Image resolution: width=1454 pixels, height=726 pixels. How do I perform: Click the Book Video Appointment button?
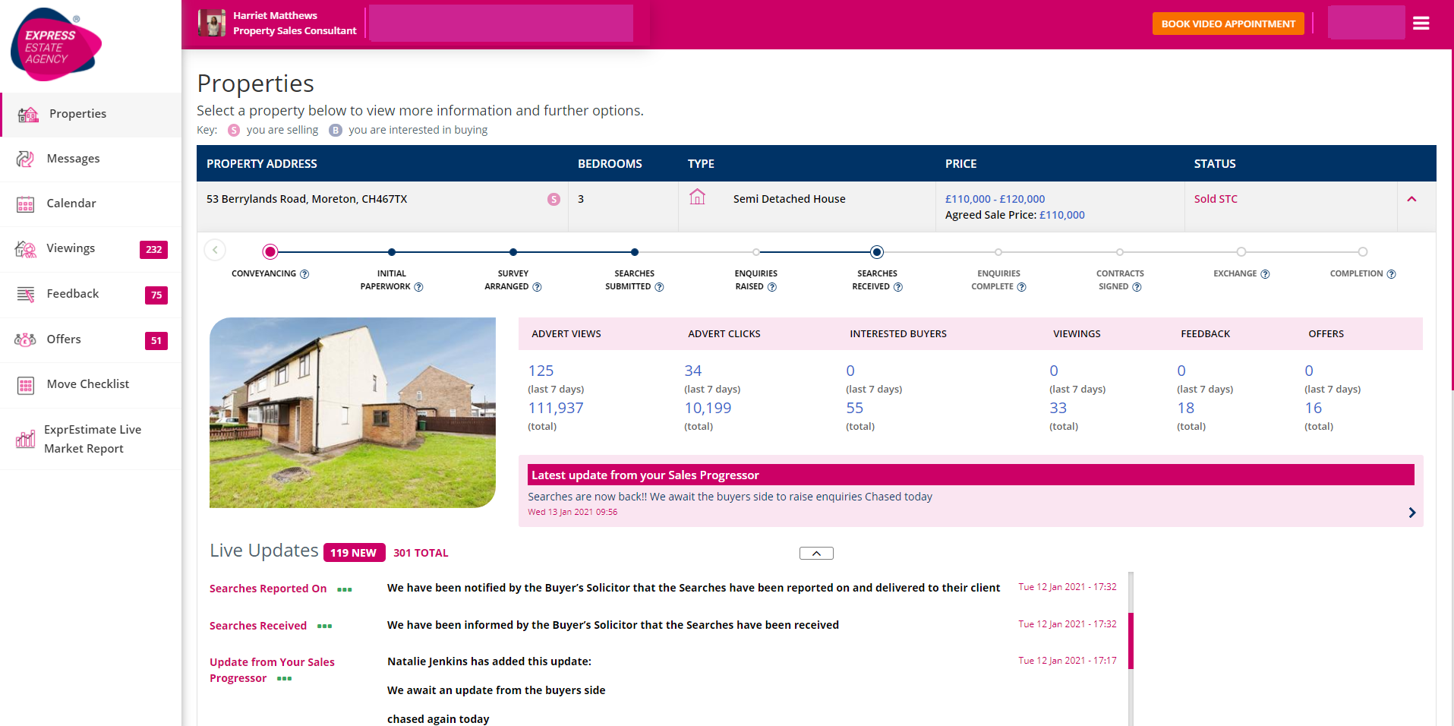point(1228,24)
